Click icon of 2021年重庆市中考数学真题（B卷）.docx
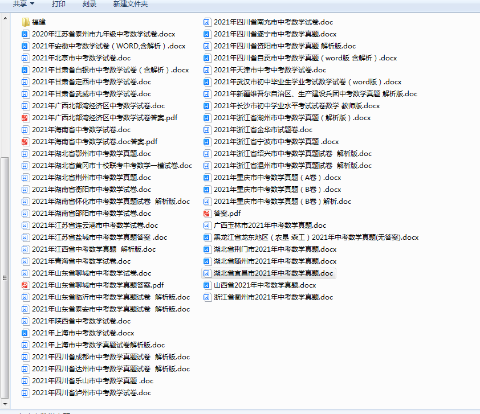 click(207, 190)
